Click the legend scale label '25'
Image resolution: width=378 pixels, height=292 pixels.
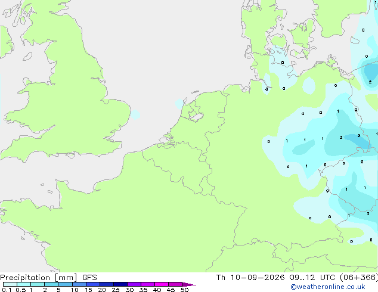click(x=116, y=290)
